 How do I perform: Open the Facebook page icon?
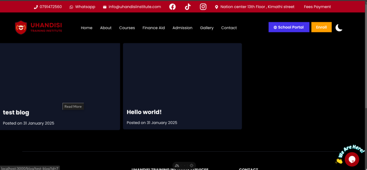click(x=172, y=7)
